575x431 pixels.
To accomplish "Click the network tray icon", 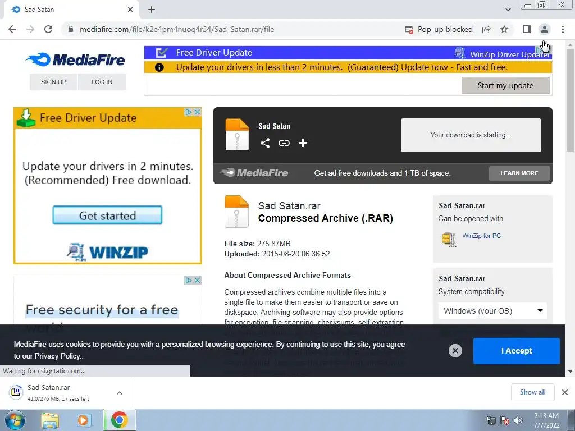I will [491, 420].
